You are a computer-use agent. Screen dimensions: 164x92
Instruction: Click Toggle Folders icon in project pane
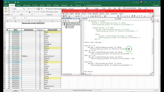tap(68, 21)
